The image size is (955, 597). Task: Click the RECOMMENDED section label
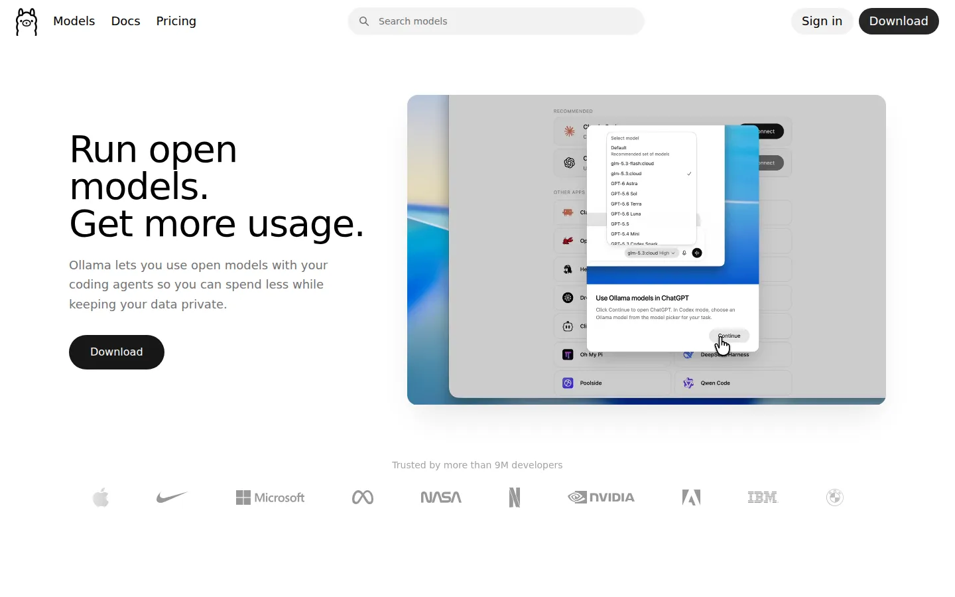point(573,111)
